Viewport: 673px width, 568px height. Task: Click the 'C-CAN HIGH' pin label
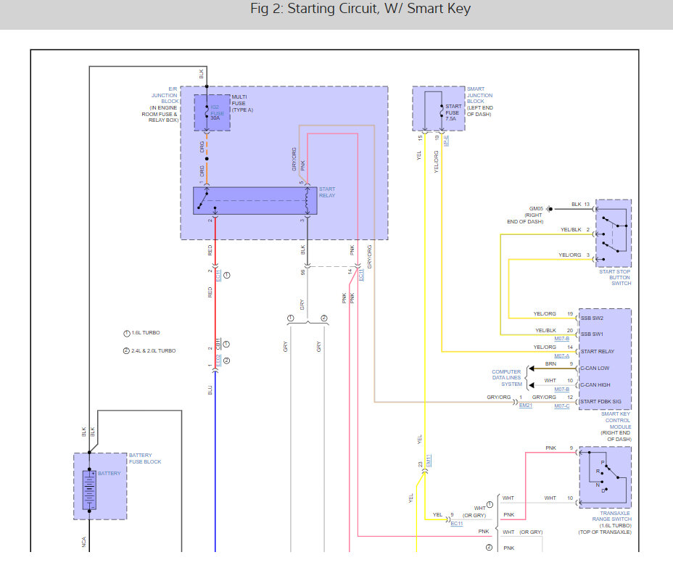point(595,385)
